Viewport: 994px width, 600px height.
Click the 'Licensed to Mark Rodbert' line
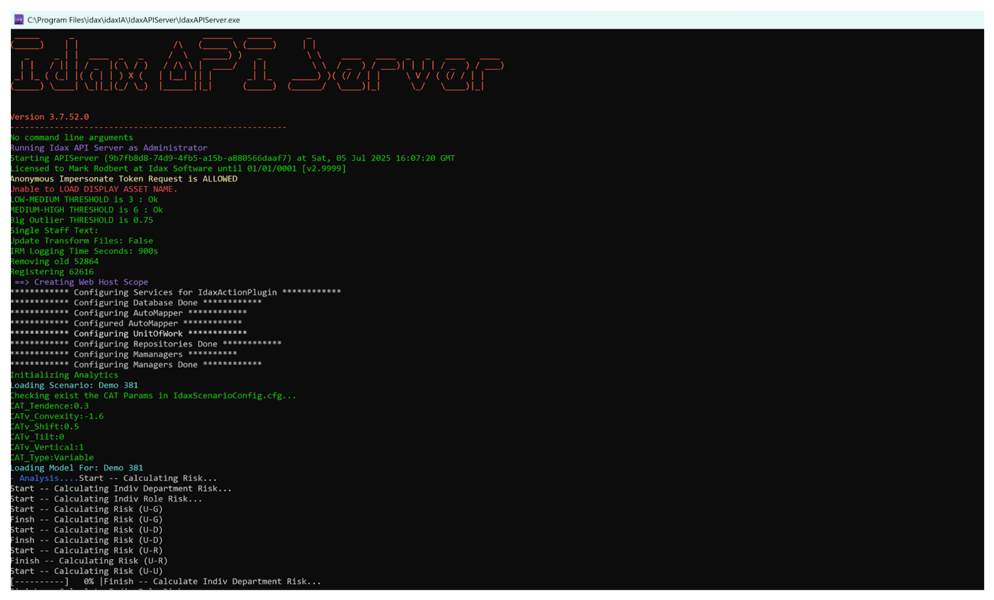(178, 169)
